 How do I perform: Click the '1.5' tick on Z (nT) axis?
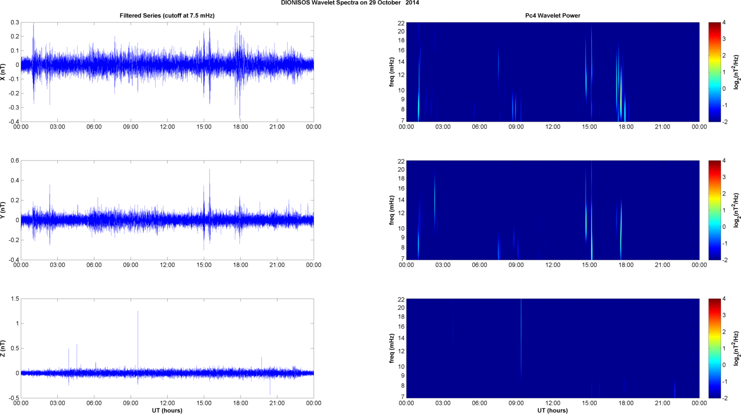15,299
